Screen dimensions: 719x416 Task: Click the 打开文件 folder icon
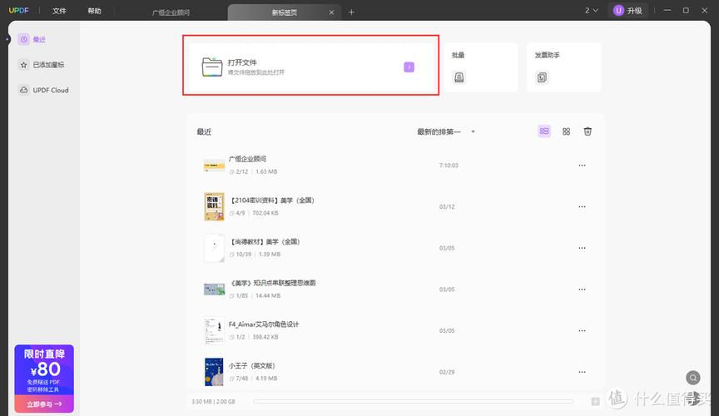coord(212,67)
